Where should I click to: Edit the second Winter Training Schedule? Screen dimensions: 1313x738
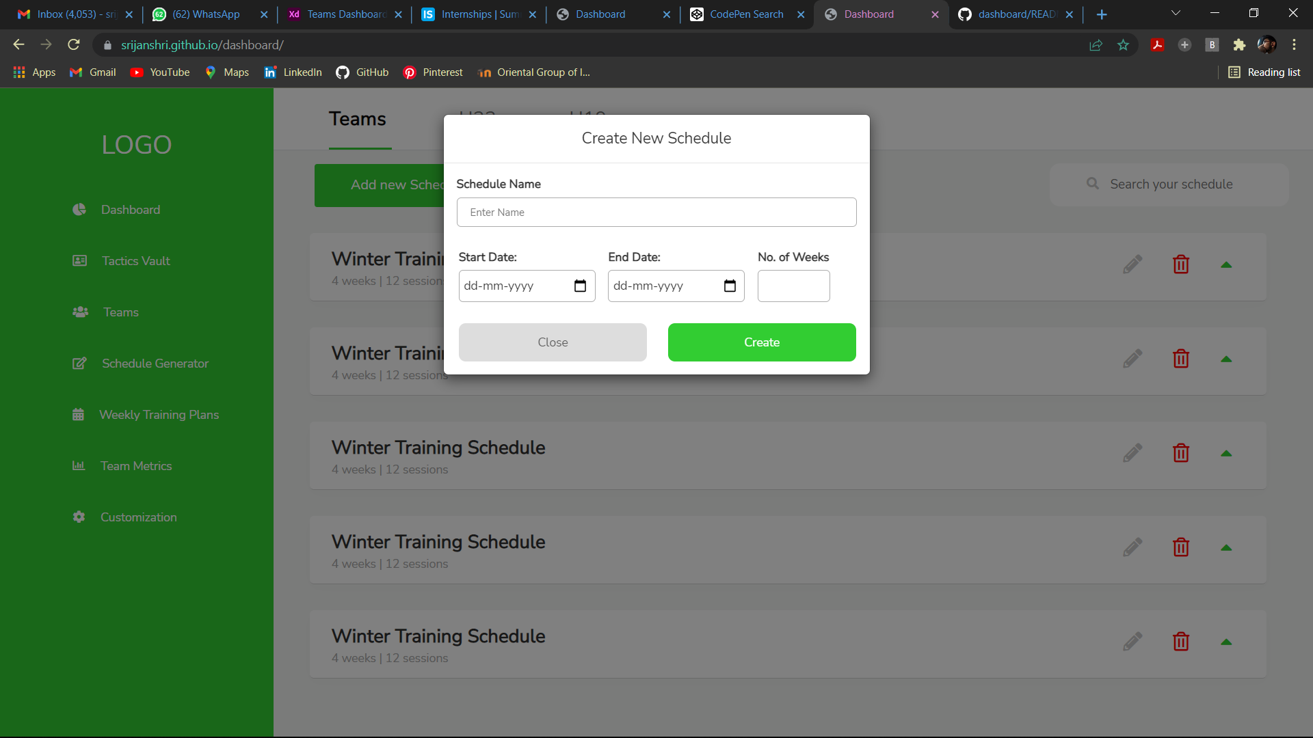coord(1132,359)
